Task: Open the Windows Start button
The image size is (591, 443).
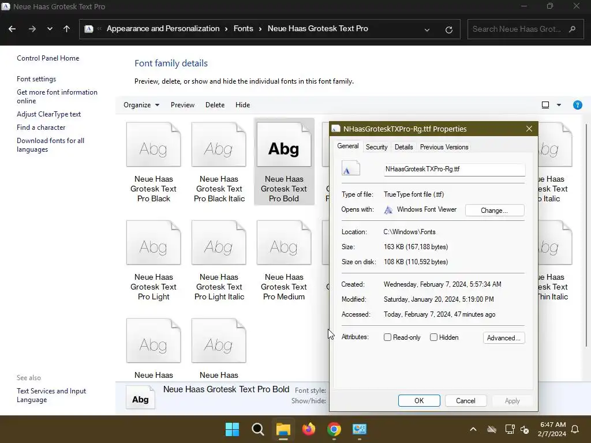Action: click(x=232, y=429)
